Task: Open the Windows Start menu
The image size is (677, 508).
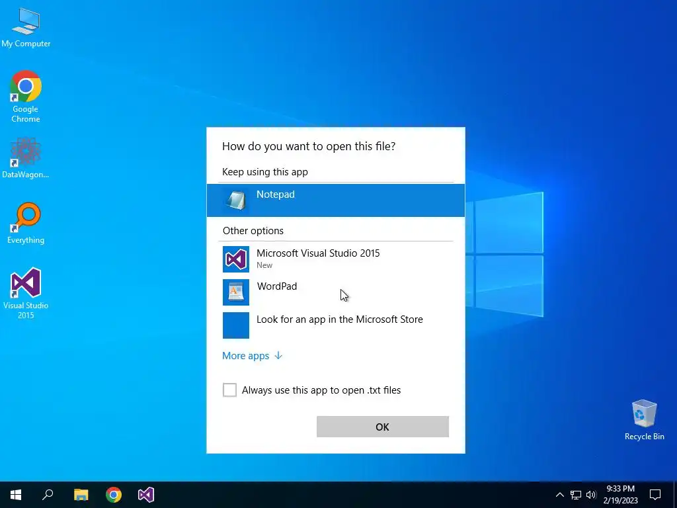Action: [x=16, y=495]
